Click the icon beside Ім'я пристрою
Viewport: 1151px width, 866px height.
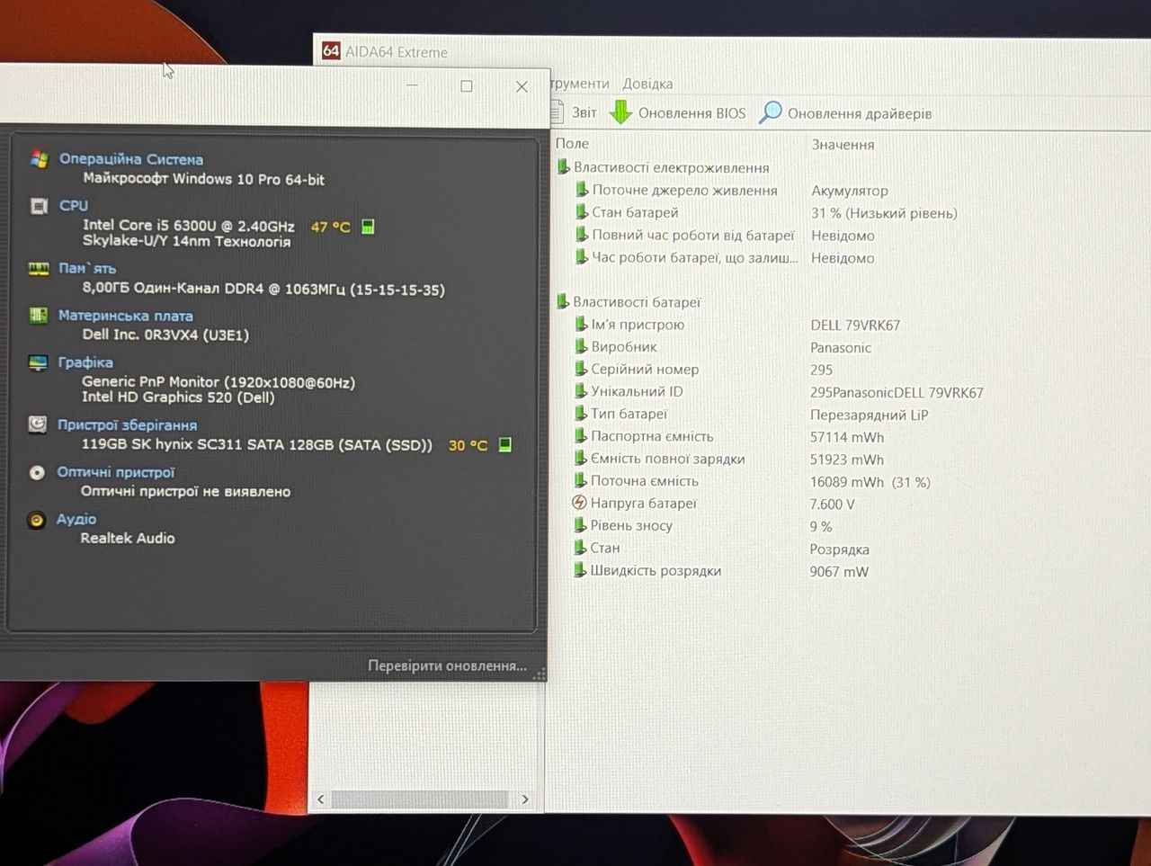[582, 324]
